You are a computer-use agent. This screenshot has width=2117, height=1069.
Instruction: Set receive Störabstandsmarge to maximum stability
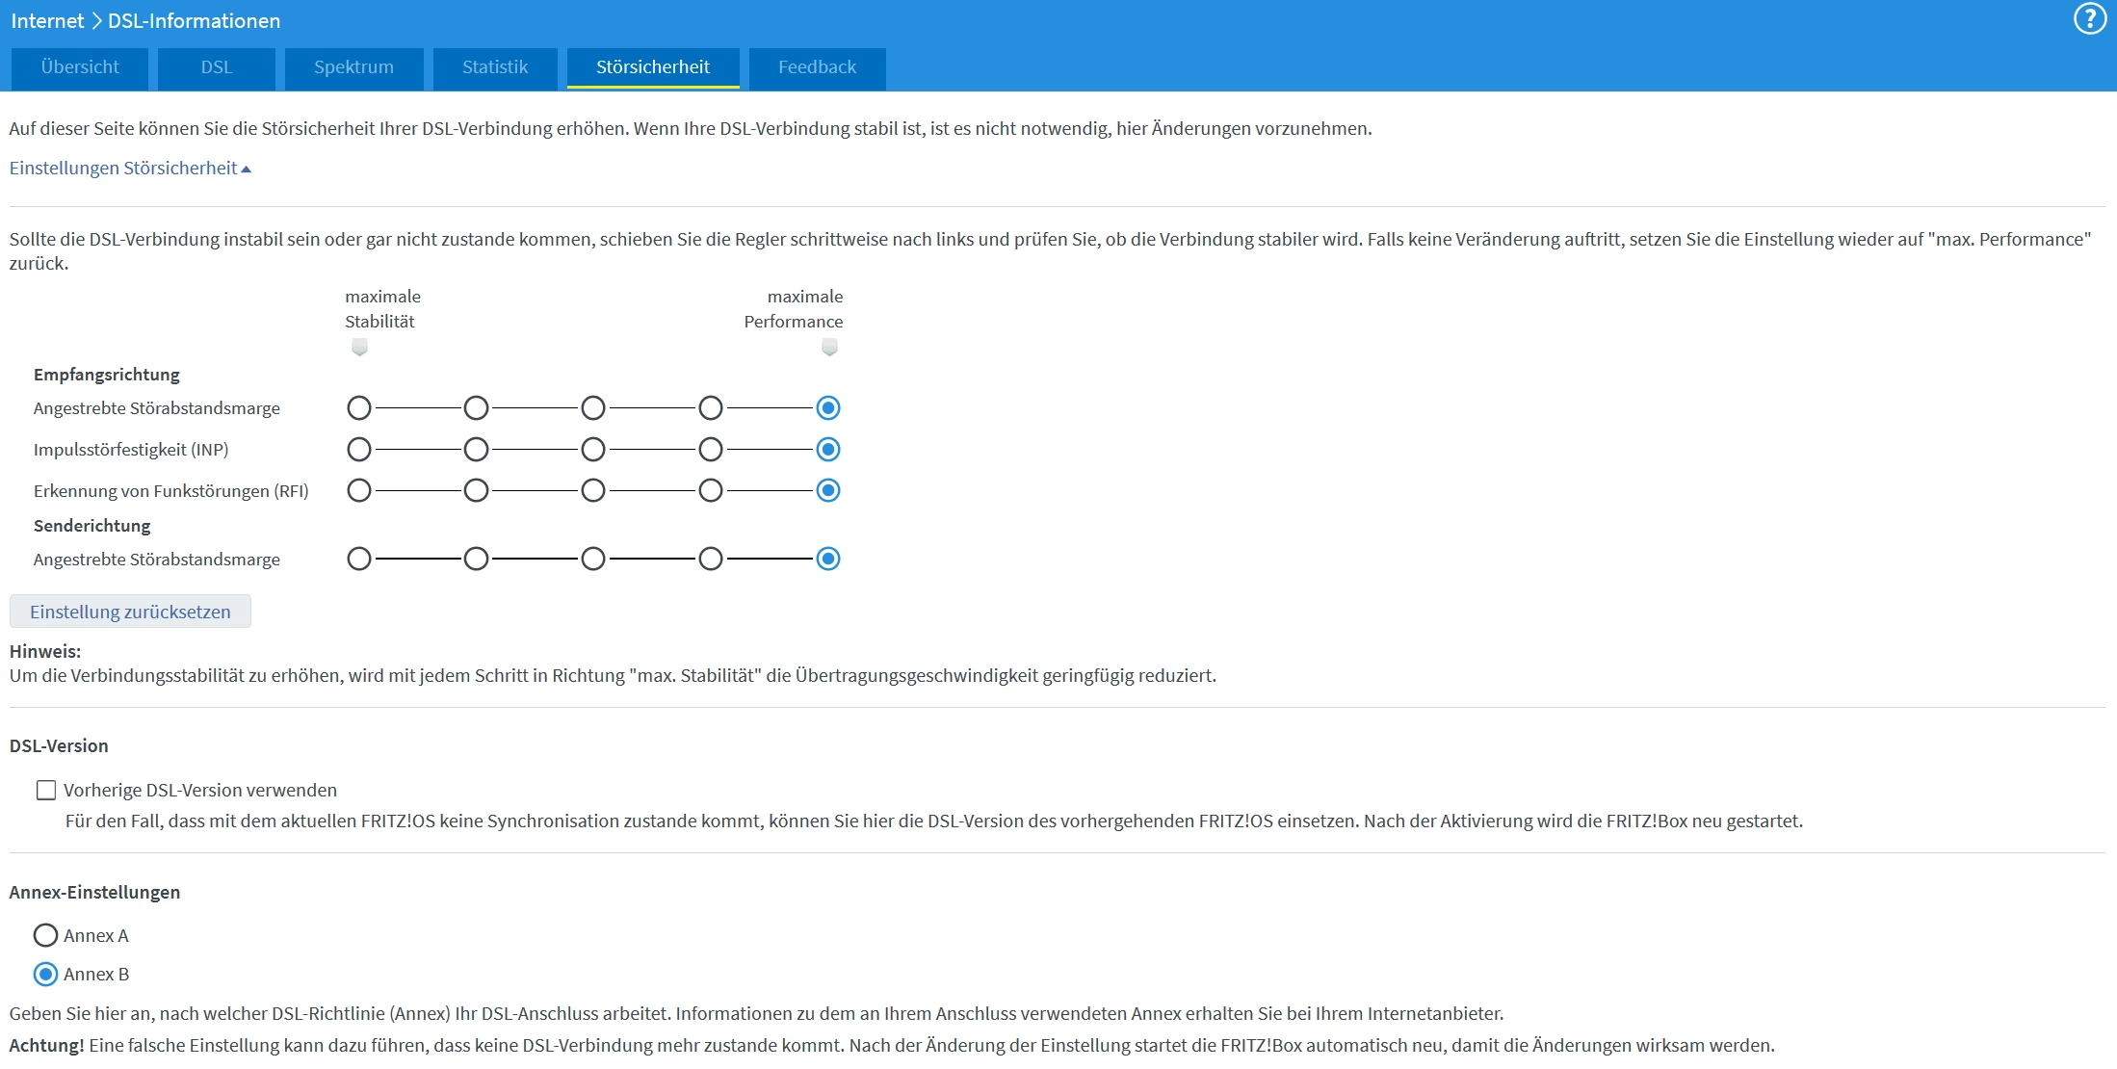(359, 408)
